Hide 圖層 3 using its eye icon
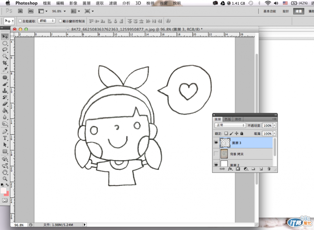The image size is (314, 230). pos(216,143)
